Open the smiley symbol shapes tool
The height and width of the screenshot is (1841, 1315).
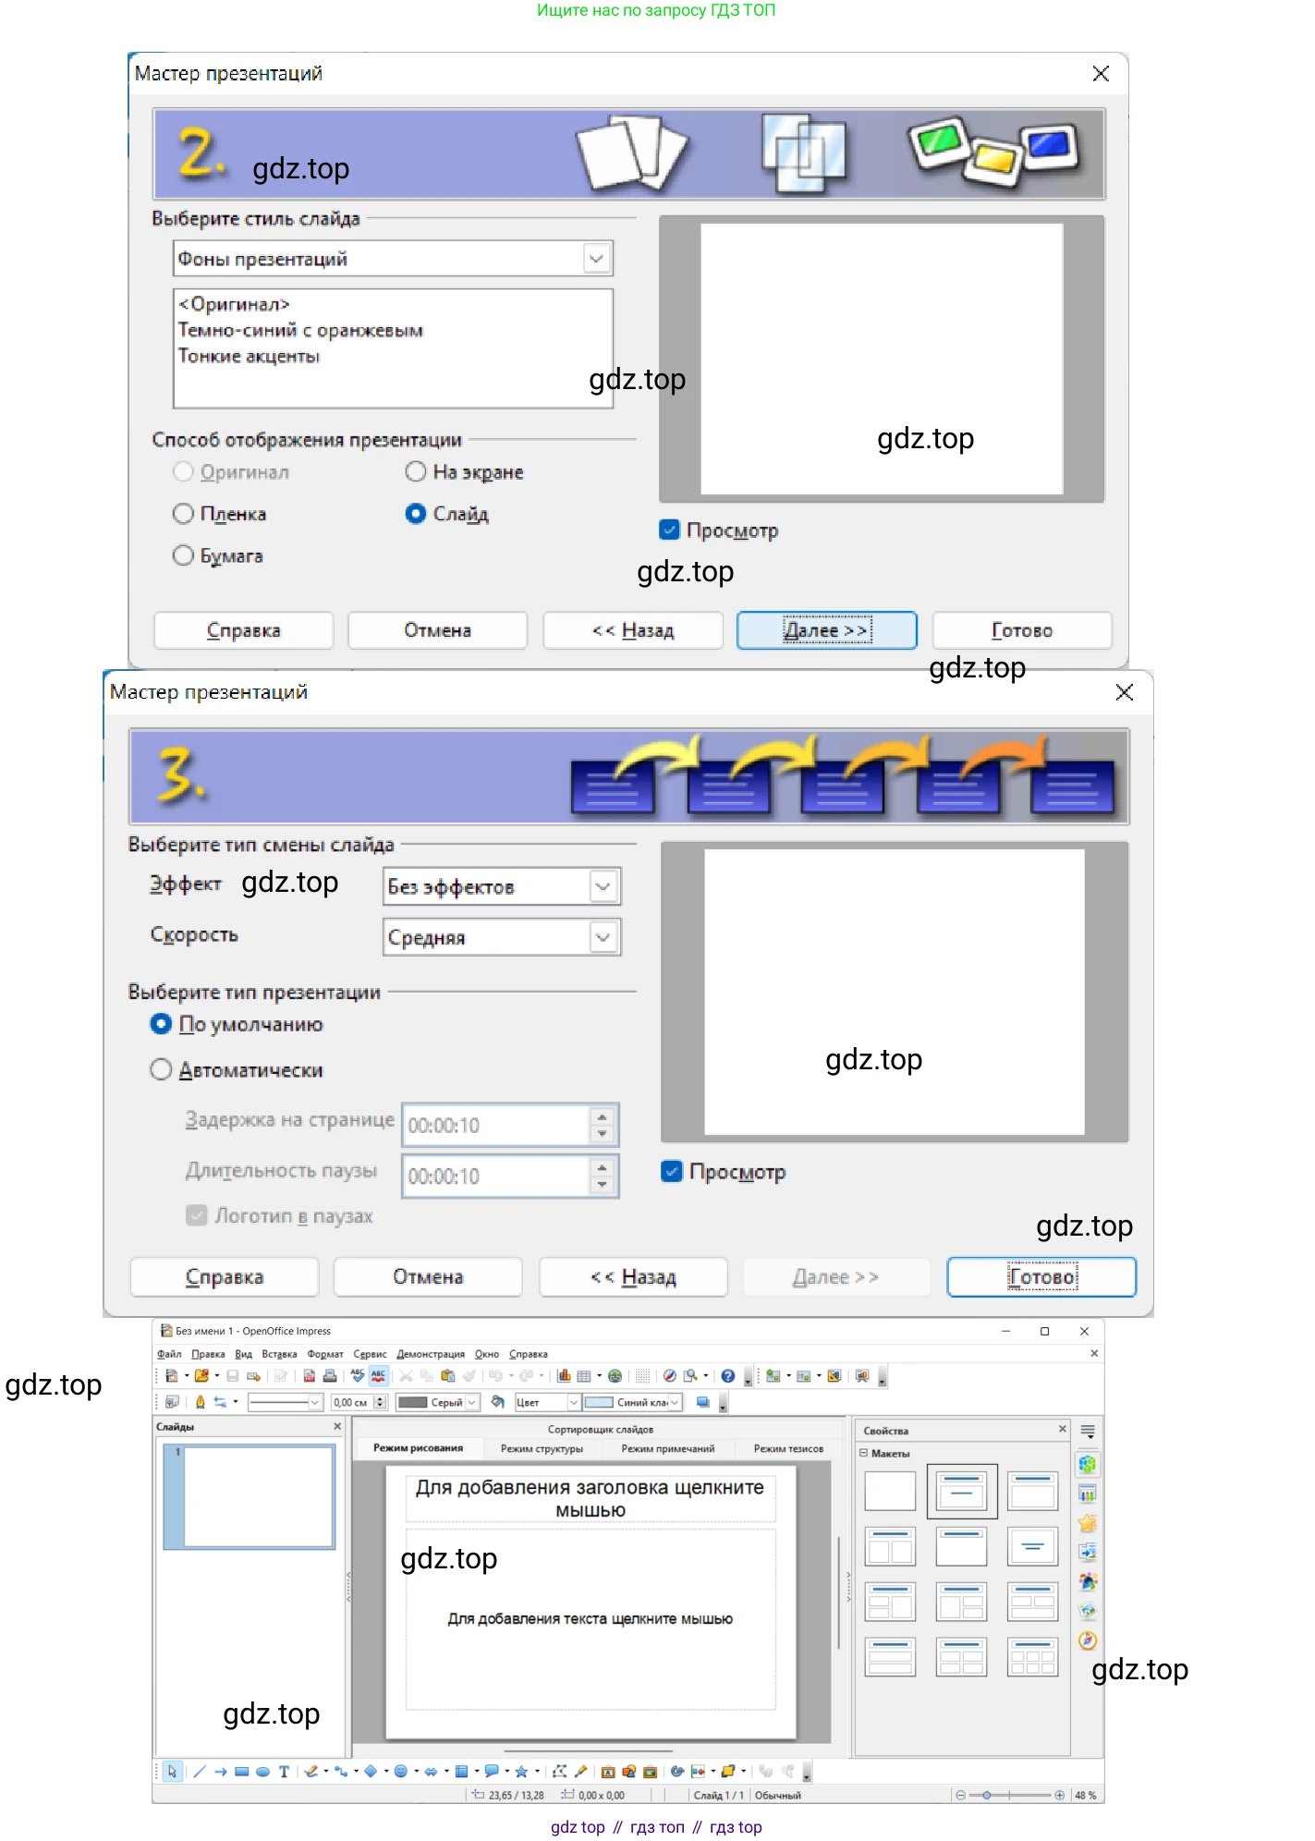(401, 1772)
